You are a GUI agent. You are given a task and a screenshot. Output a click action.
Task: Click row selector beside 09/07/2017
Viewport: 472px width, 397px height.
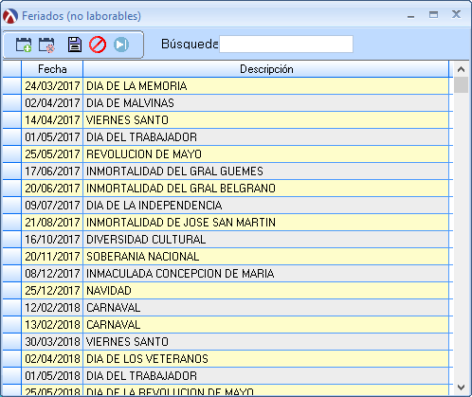click(12, 206)
